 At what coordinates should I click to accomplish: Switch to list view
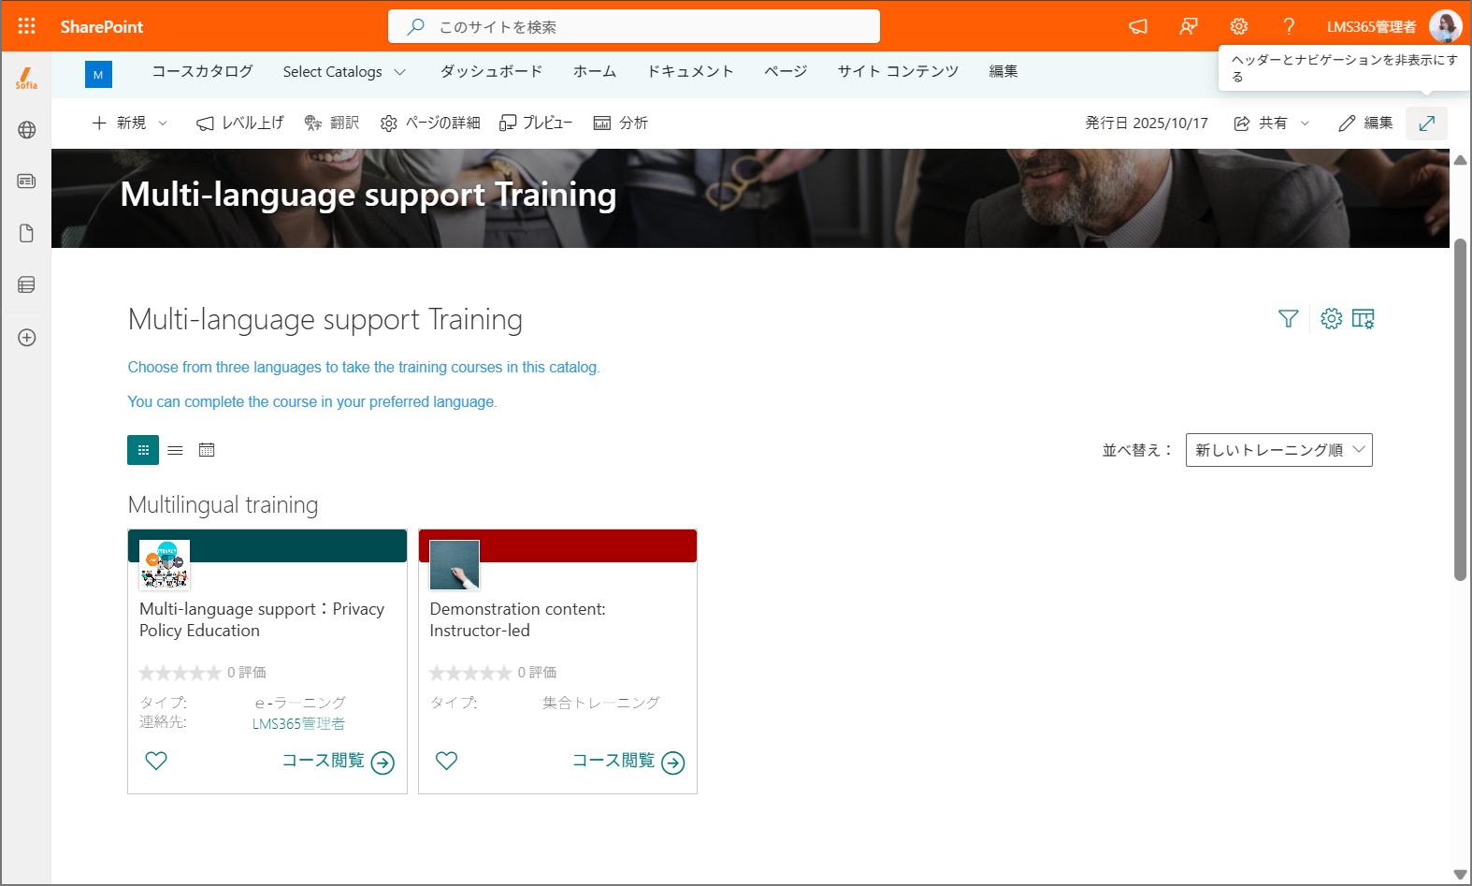tap(175, 450)
